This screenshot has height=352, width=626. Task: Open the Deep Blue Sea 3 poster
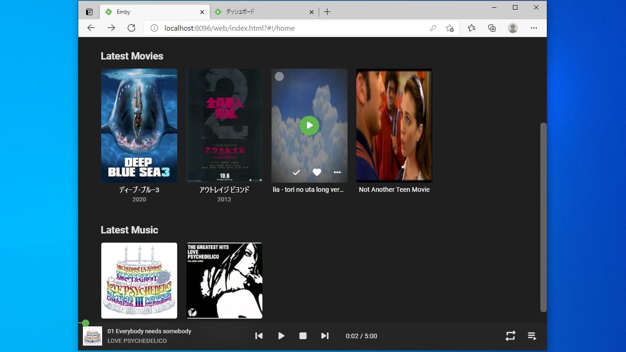coord(139,125)
